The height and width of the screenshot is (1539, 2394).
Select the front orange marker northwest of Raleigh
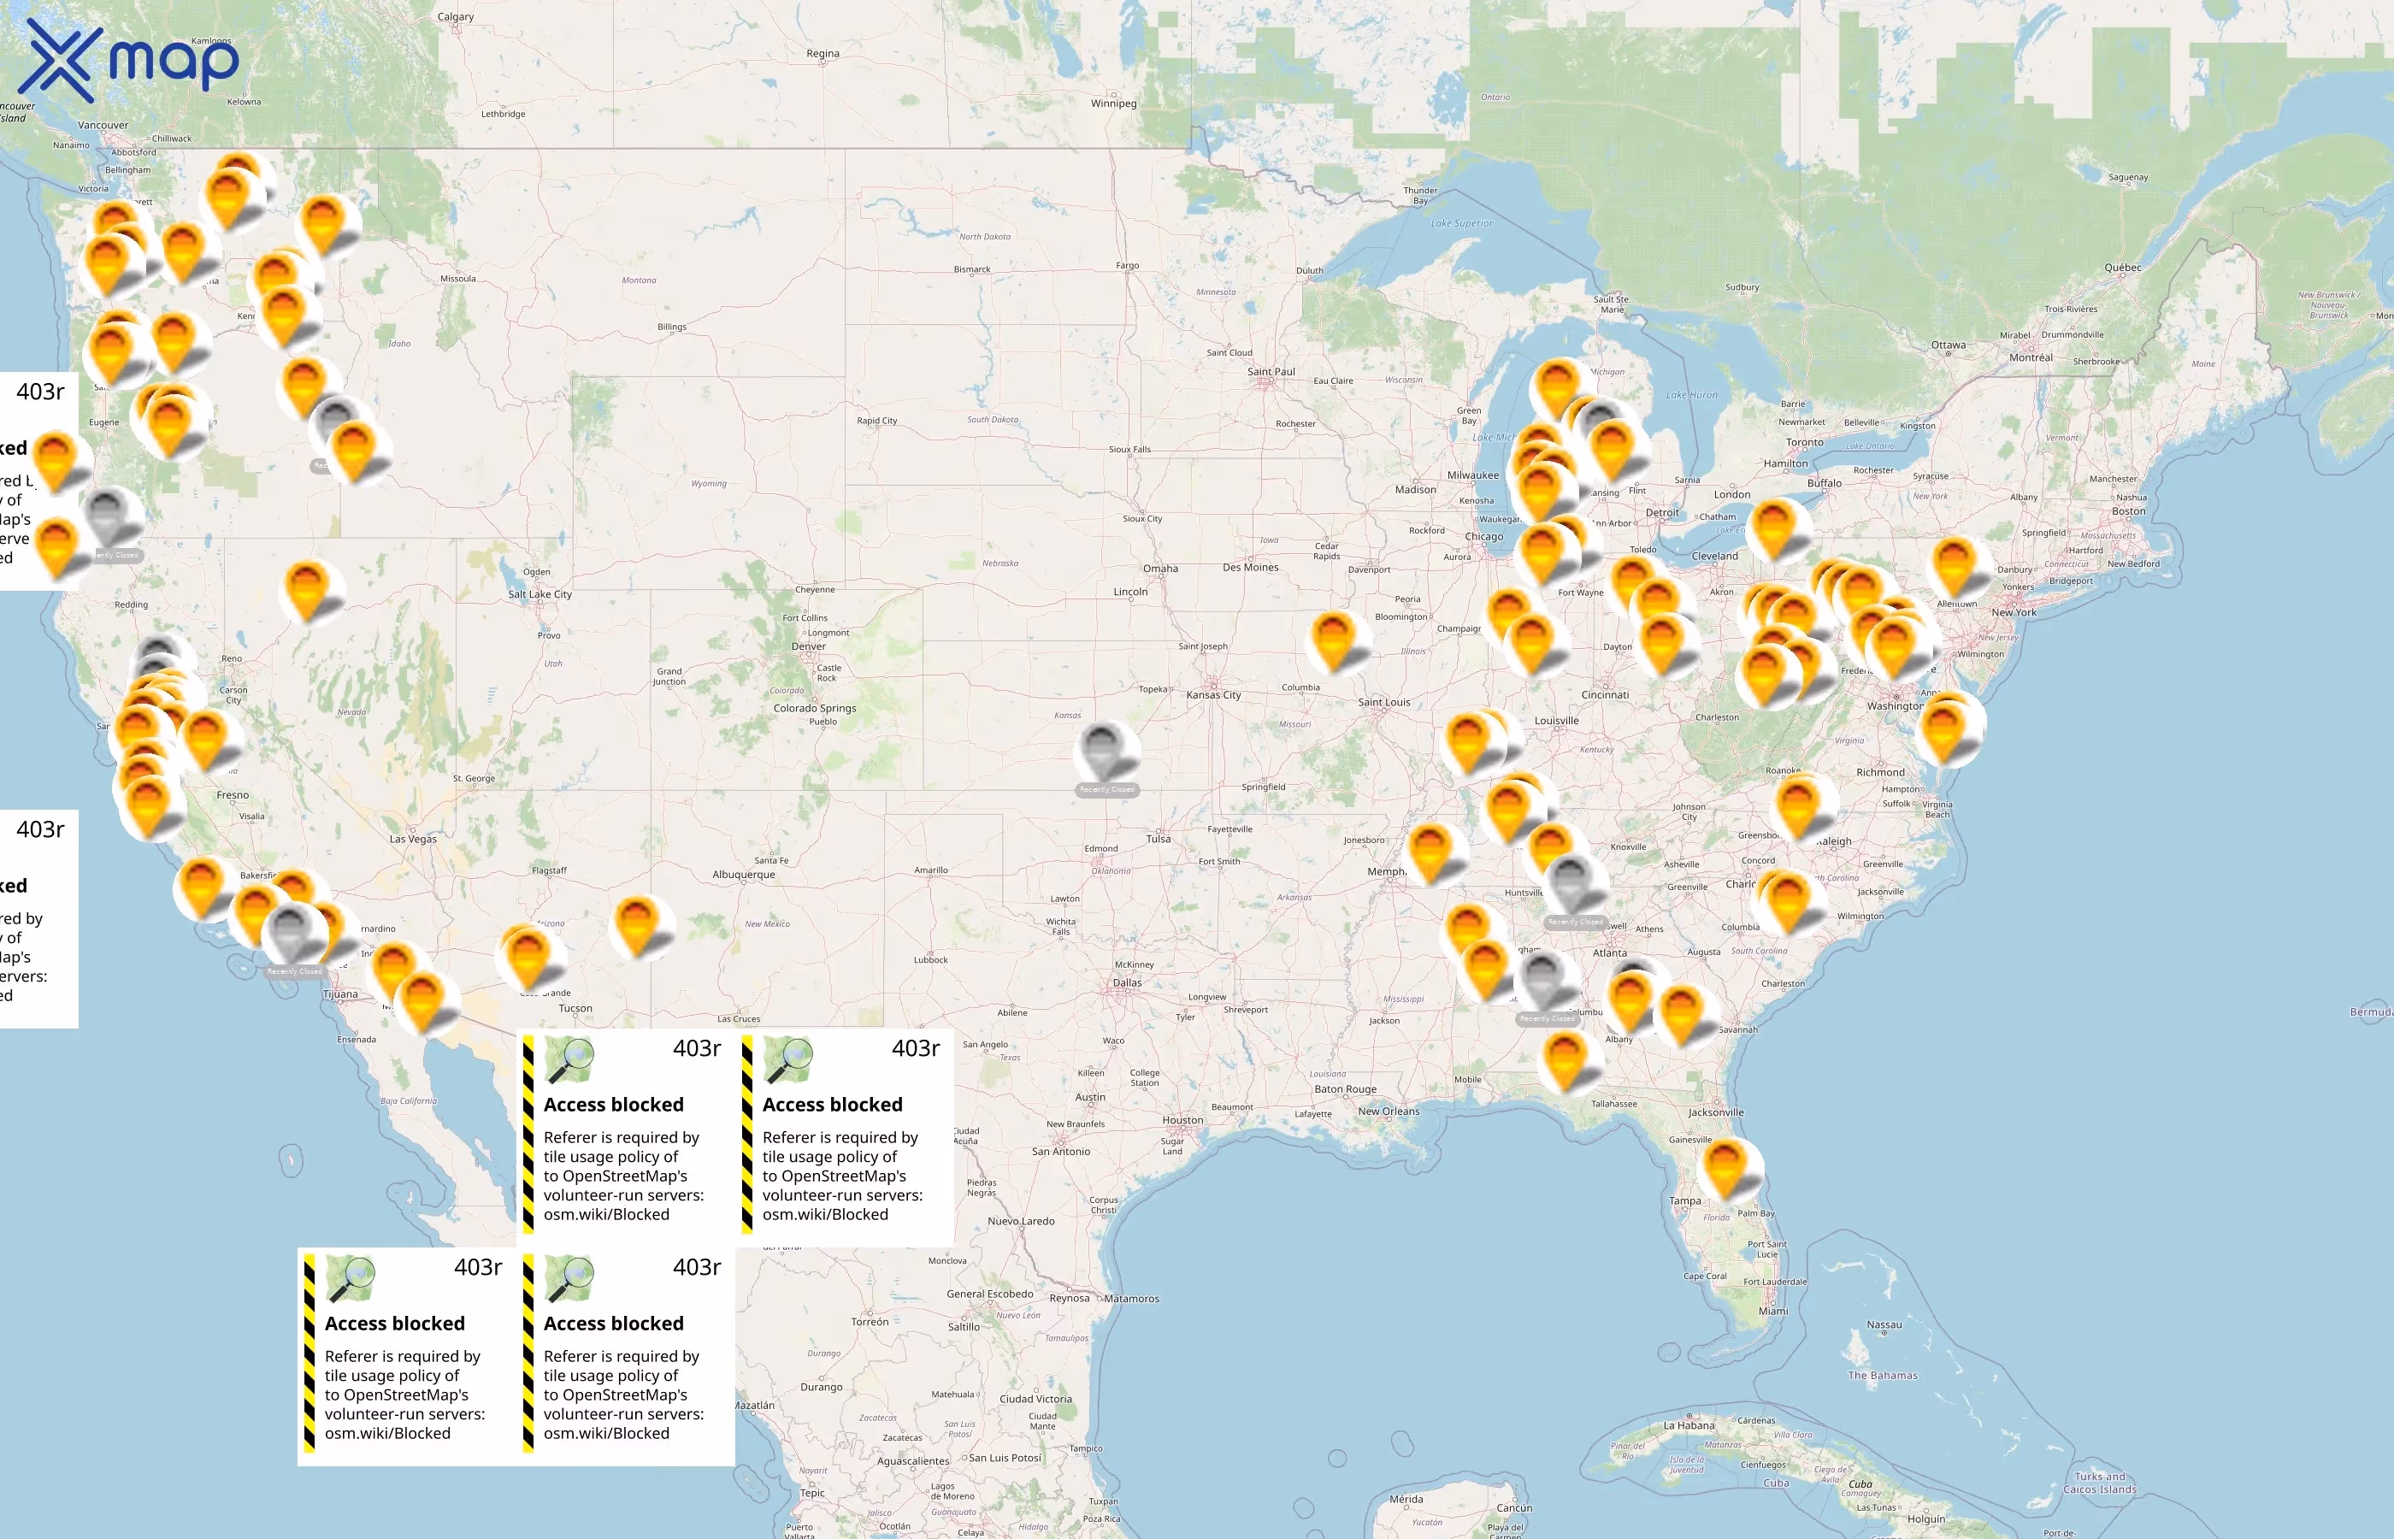pyautogui.click(x=1800, y=807)
